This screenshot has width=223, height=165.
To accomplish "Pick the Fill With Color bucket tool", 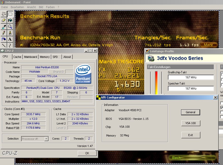I will pyautogui.click(x=10, y=20).
